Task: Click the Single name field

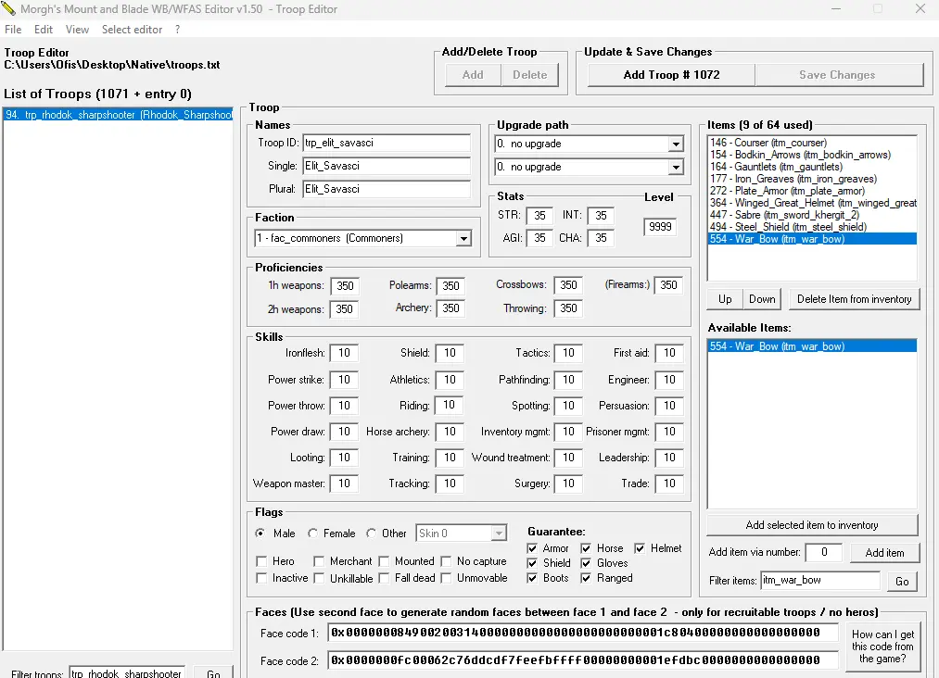Action: [387, 166]
